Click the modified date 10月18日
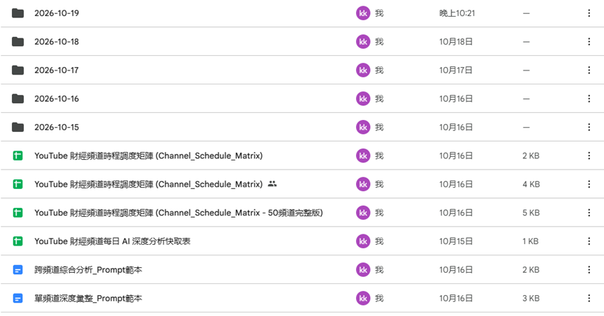Viewport: 604px width, 316px height. click(x=456, y=42)
